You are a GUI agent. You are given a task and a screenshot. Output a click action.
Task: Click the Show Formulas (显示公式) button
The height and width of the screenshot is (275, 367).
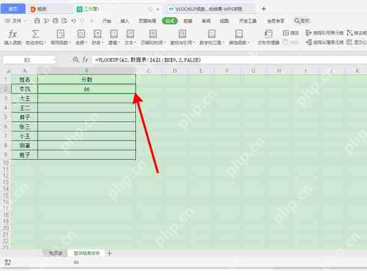point(357,42)
